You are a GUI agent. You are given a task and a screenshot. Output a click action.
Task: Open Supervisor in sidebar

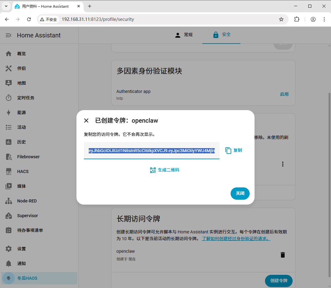point(39,216)
